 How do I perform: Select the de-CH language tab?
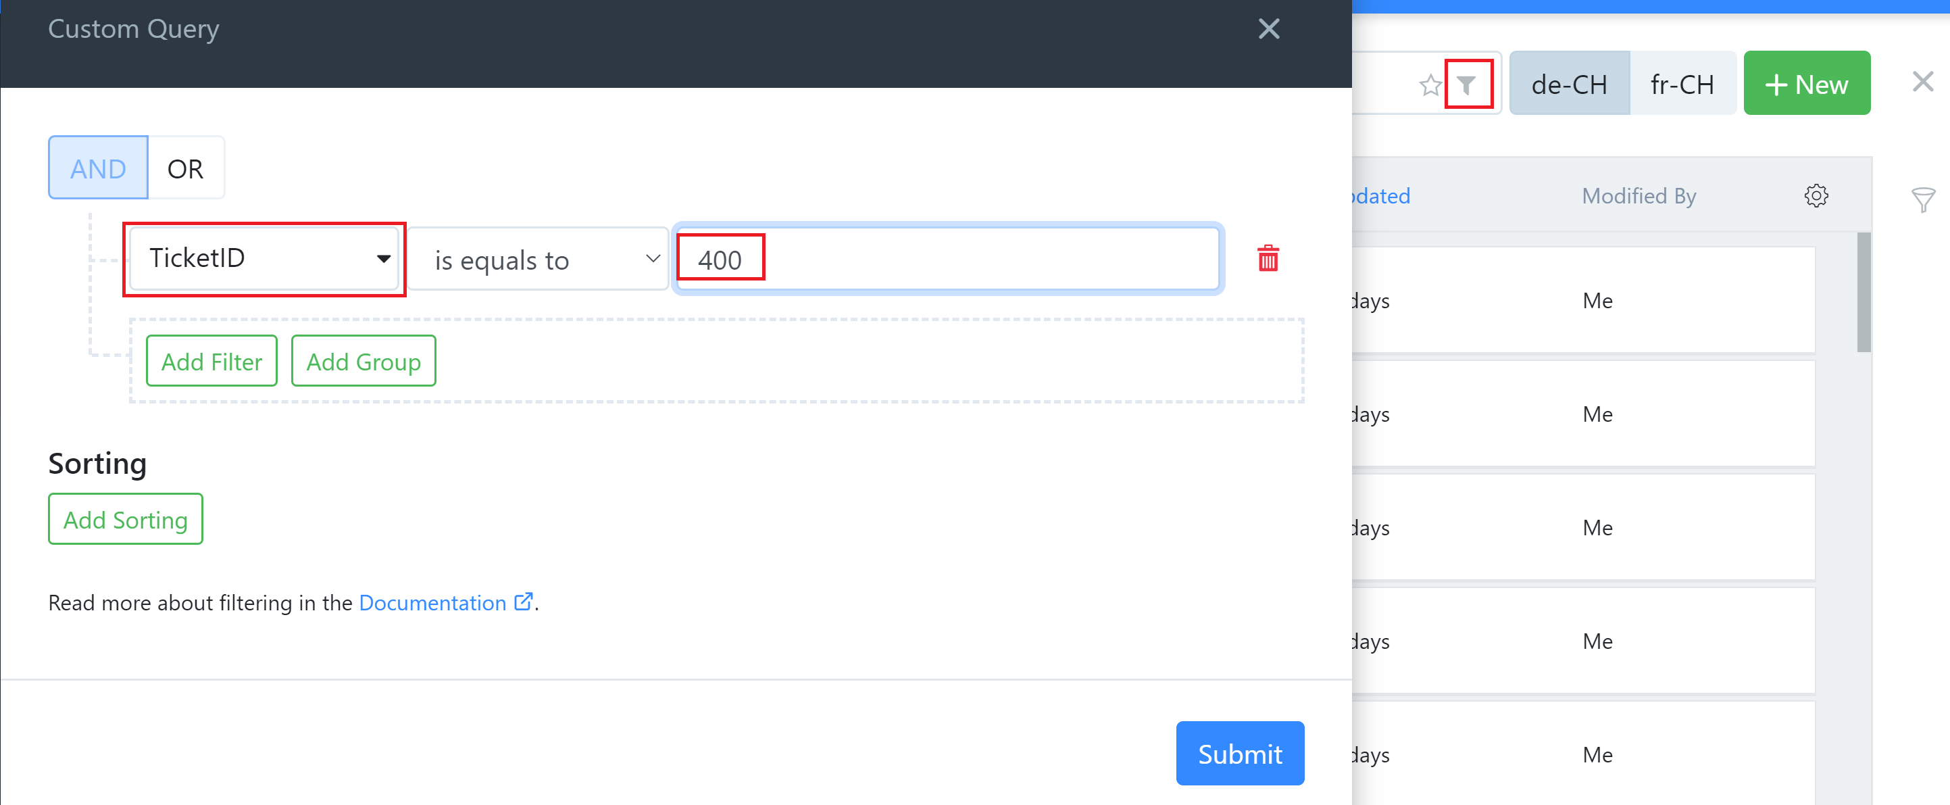(1569, 83)
